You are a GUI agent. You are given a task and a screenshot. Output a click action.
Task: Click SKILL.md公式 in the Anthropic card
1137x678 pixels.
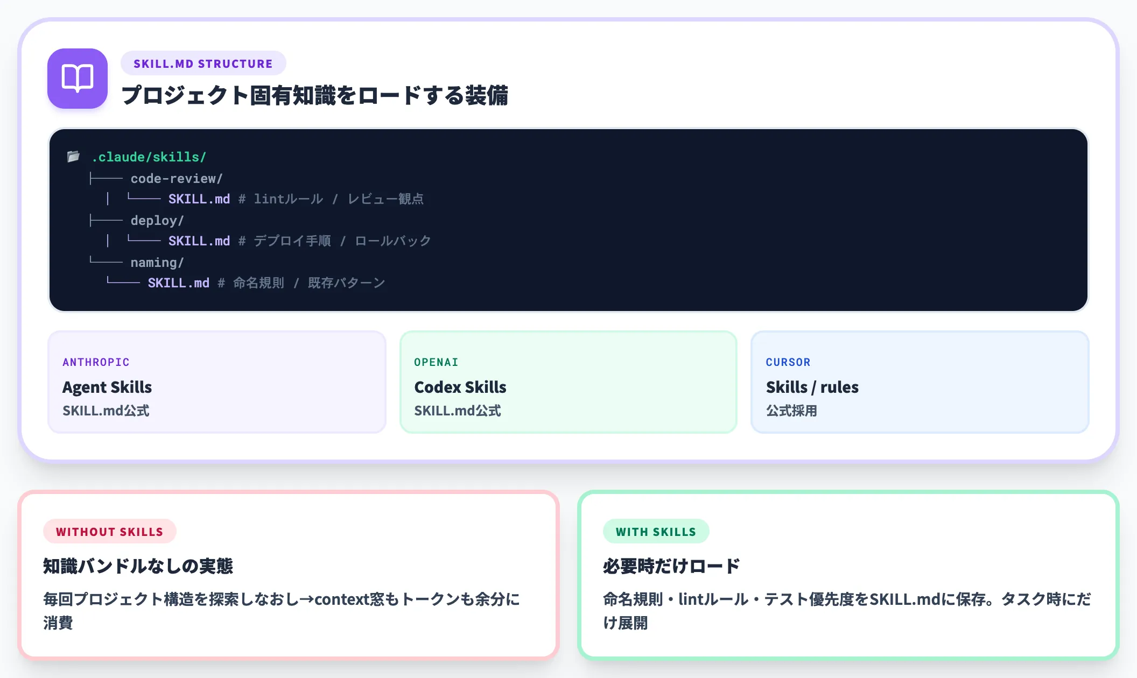106,411
